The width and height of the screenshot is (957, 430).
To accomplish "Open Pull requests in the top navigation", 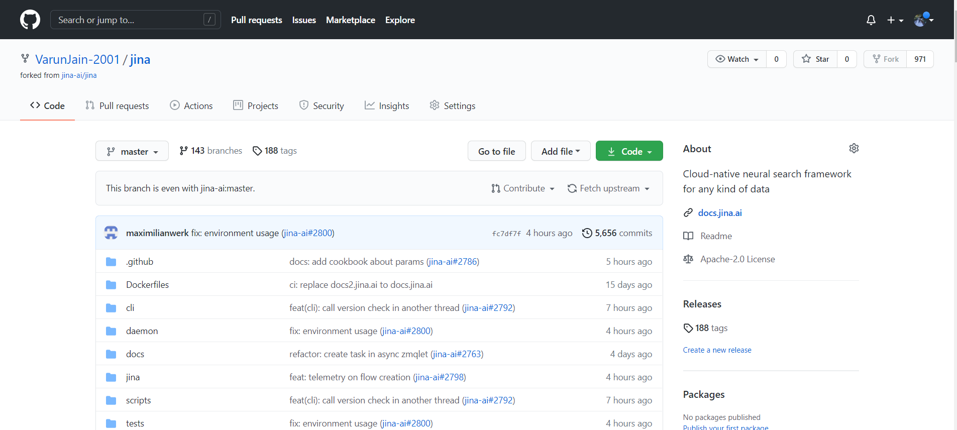I will (257, 20).
